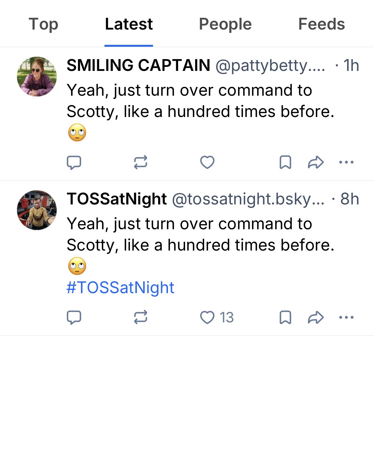Bookmark SMILING CAPTAIN's post
The image size is (374, 455).
click(x=285, y=162)
